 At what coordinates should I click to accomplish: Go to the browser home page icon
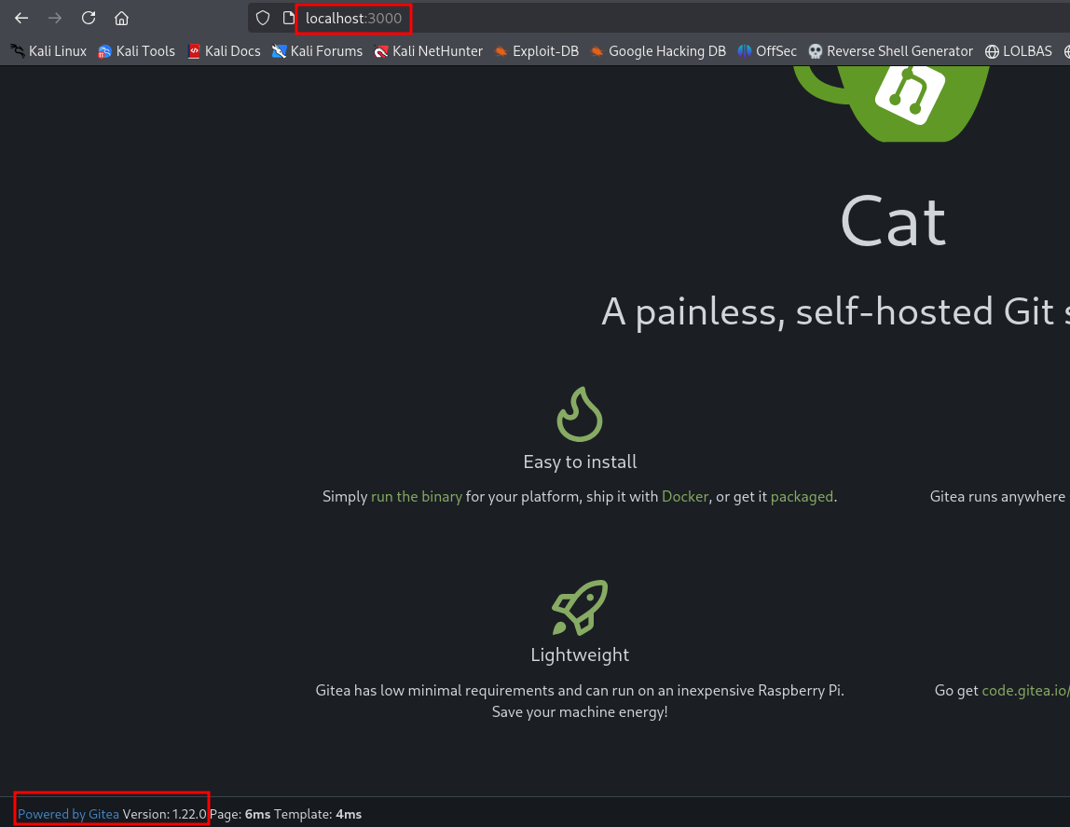(x=121, y=18)
